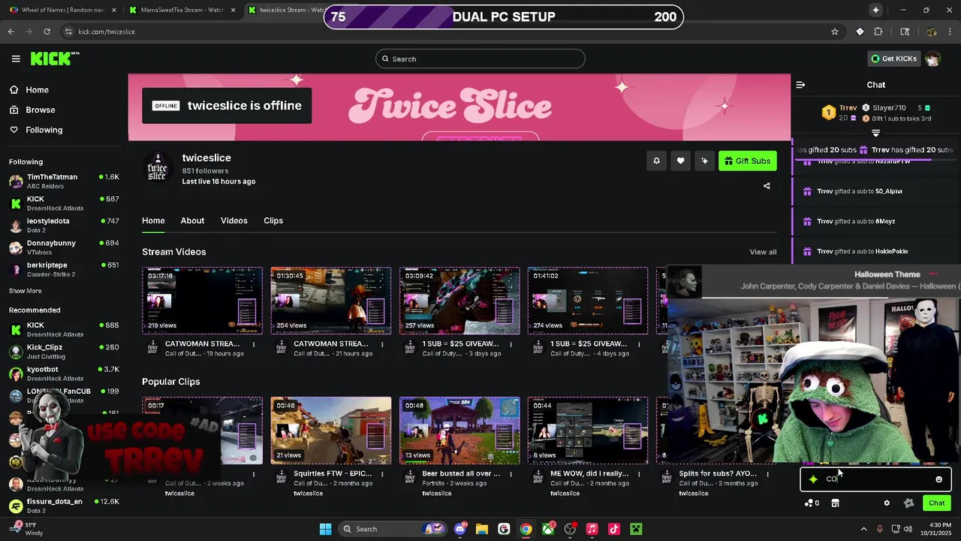Viewport: 961px width, 541px height.
Task: Show hidden system tray icons
Action: (863, 529)
